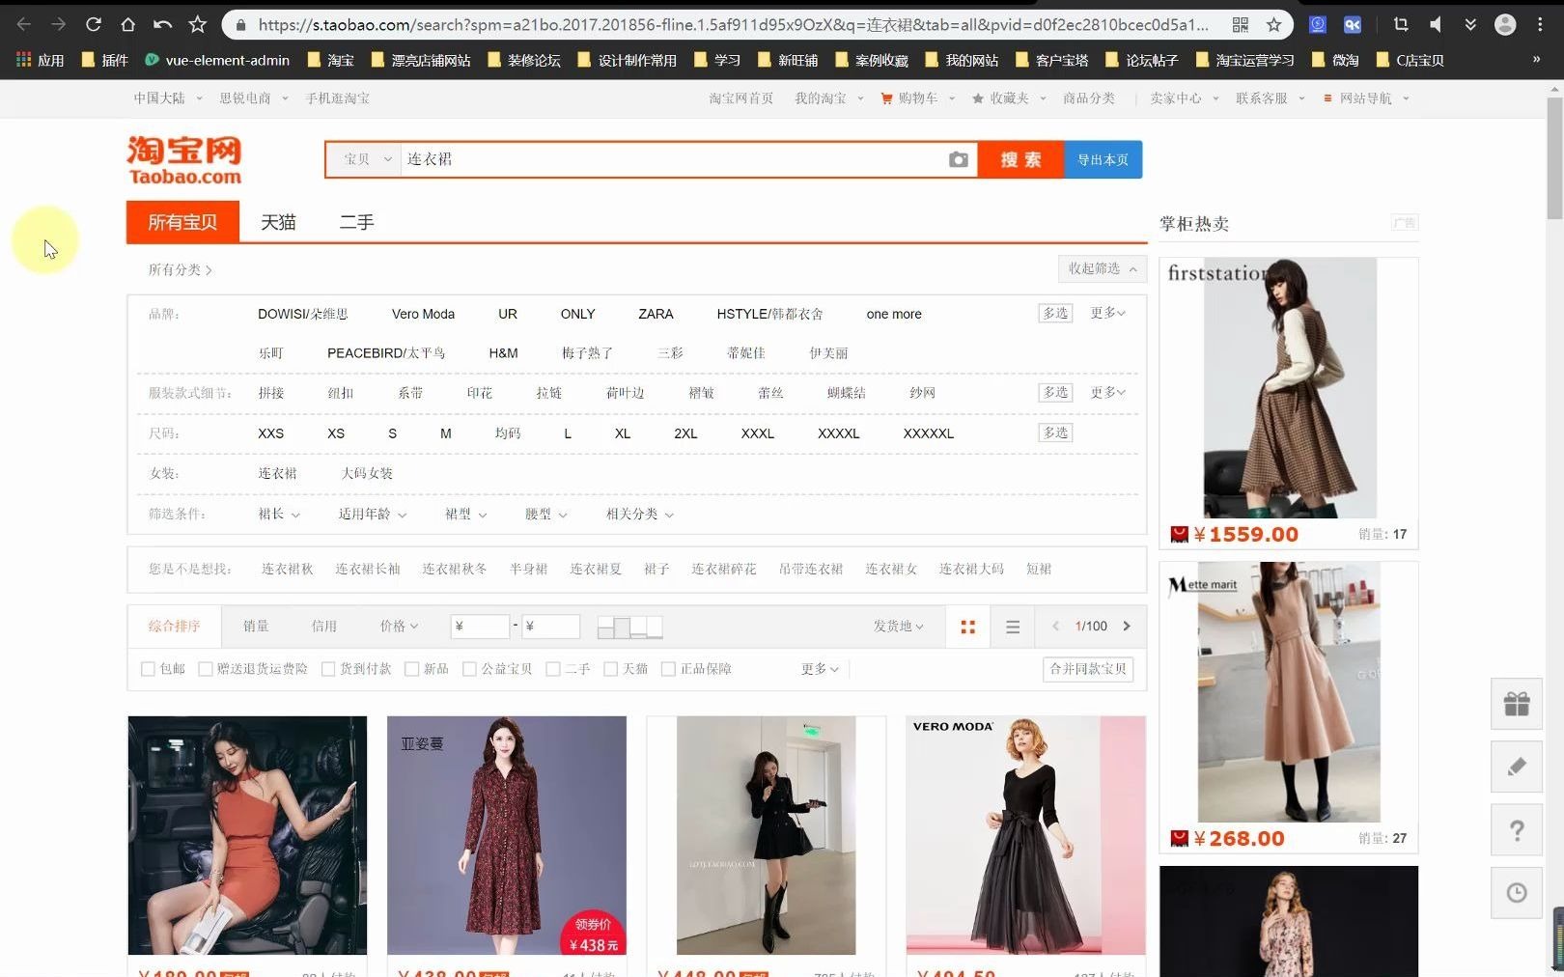Mute tab using the speaker icon
The height and width of the screenshot is (977, 1564).
pyautogui.click(x=1436, y=24)
